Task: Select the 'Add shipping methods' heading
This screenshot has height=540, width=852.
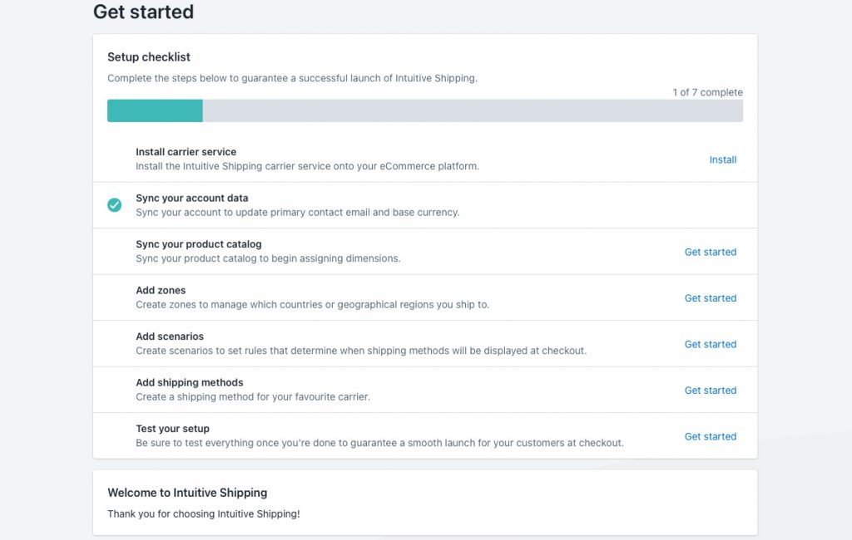Action: point(189,383)
